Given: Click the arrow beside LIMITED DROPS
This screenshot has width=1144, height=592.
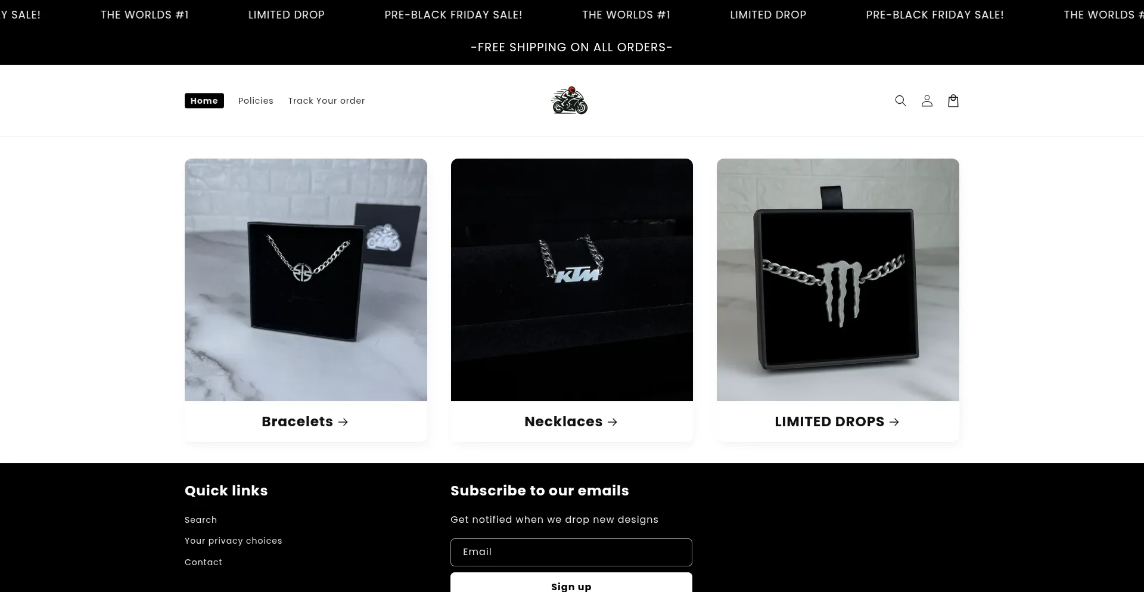Looking at the screenshot, I should pyautogui.click(x=894, y=422).
